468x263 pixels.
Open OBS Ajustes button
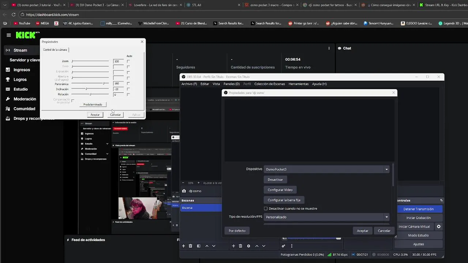coord(418,244)
